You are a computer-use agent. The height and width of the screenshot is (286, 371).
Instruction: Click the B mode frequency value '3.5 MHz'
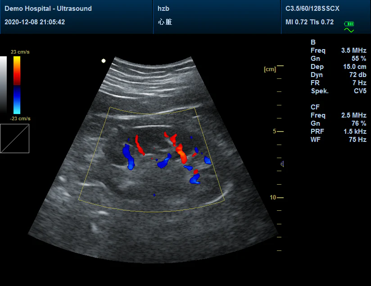point(354,50)
